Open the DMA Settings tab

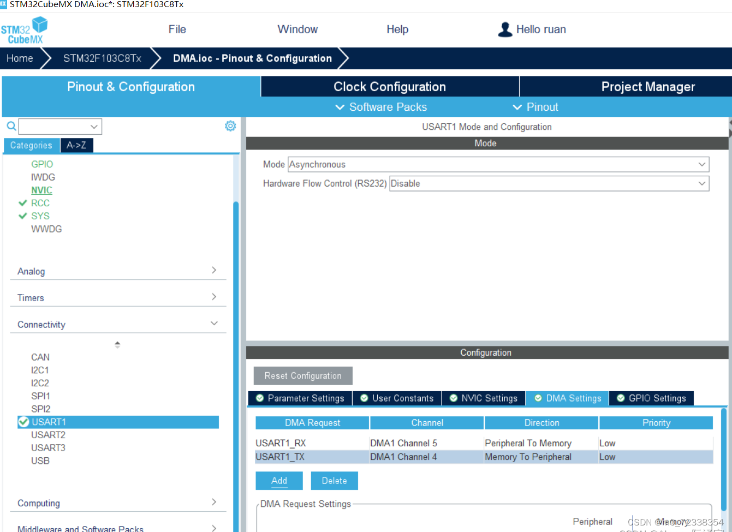(568, 398)
